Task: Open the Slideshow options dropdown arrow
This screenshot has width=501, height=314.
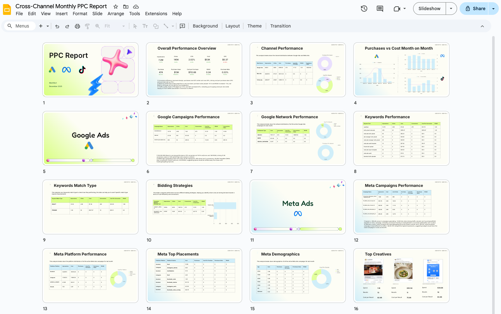Action: 451,9
